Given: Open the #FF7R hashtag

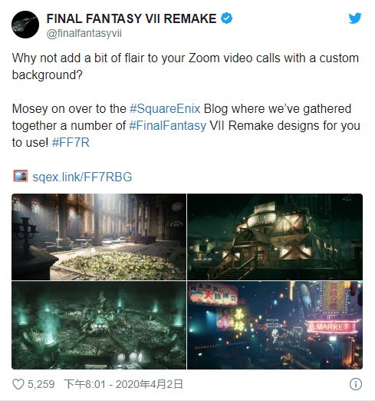Looking at the screenshot, I should (71, 142).
